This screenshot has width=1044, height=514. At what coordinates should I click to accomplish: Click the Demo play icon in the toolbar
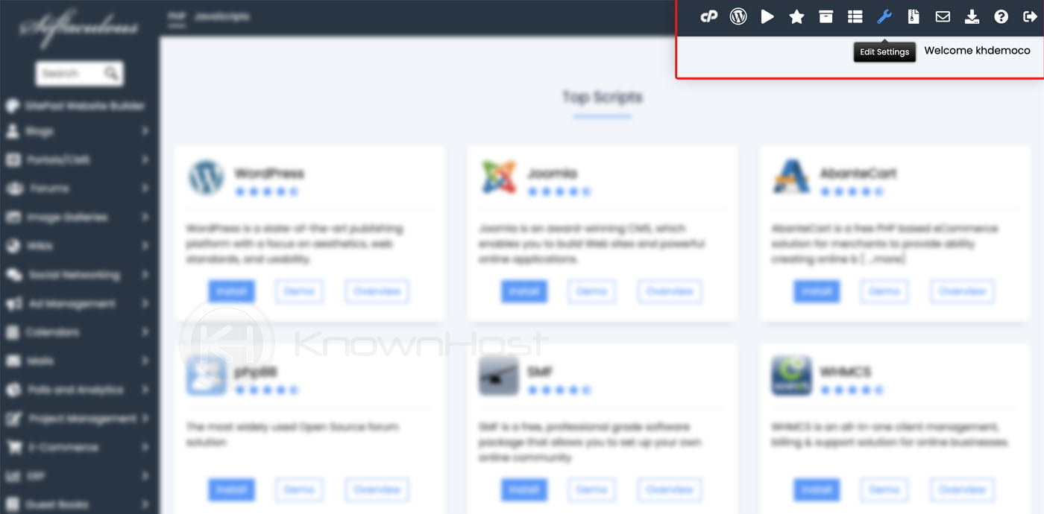pos(767,16)
